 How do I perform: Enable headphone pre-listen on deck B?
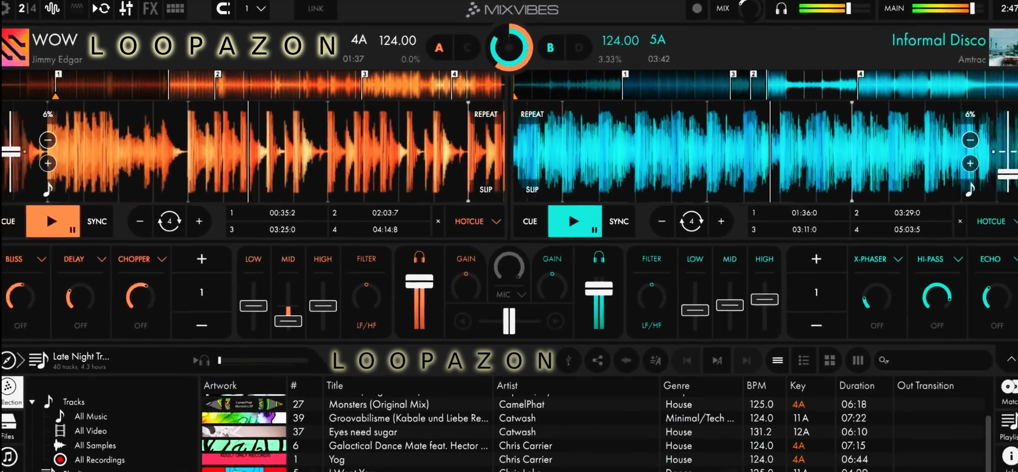click(598, 257)
